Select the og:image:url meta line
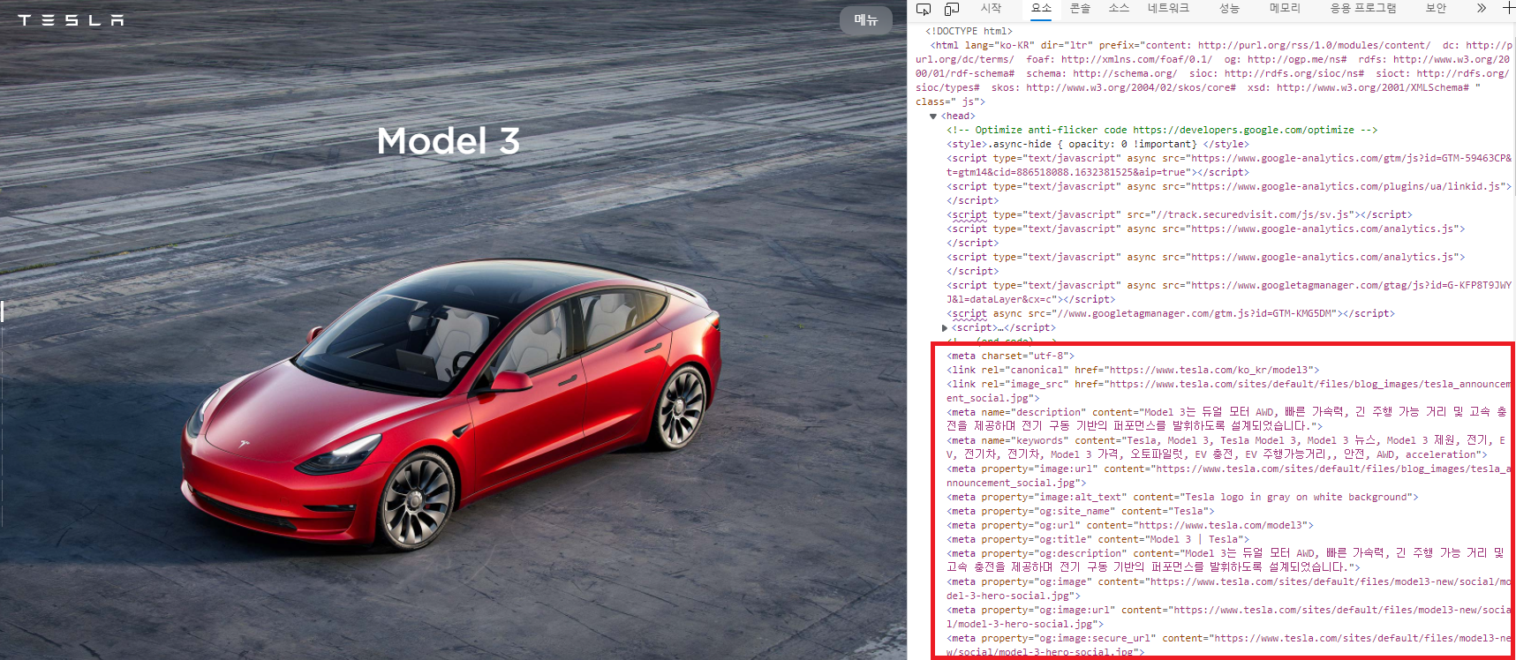The width and height of the screenshot is (1516, 660). coord(1228,617)
